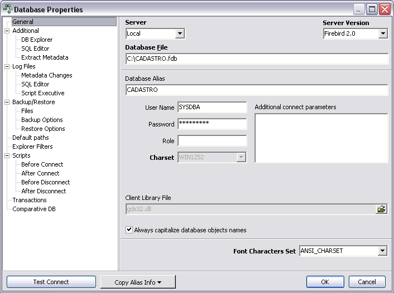Browse for Client Library File folder icon

381,209
